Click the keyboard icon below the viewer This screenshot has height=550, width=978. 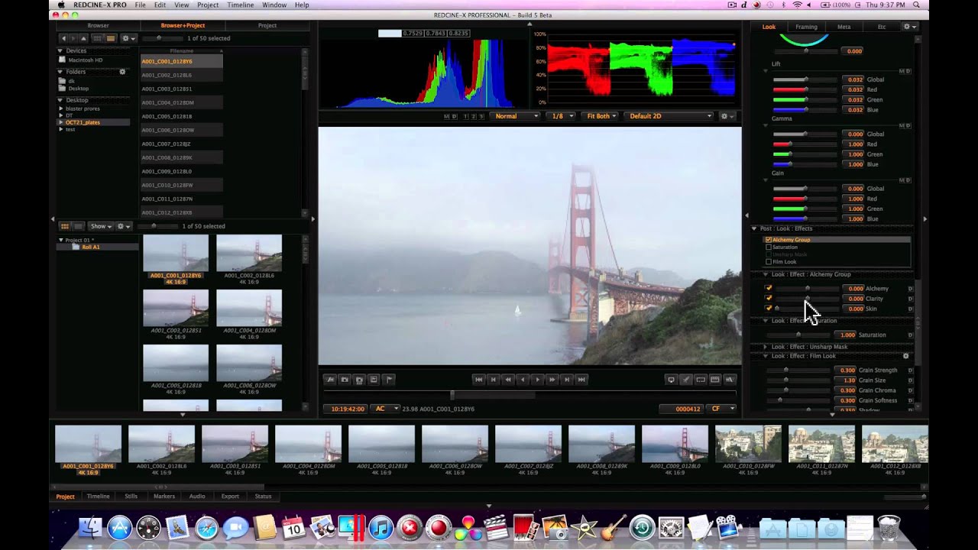click(714, 380)
